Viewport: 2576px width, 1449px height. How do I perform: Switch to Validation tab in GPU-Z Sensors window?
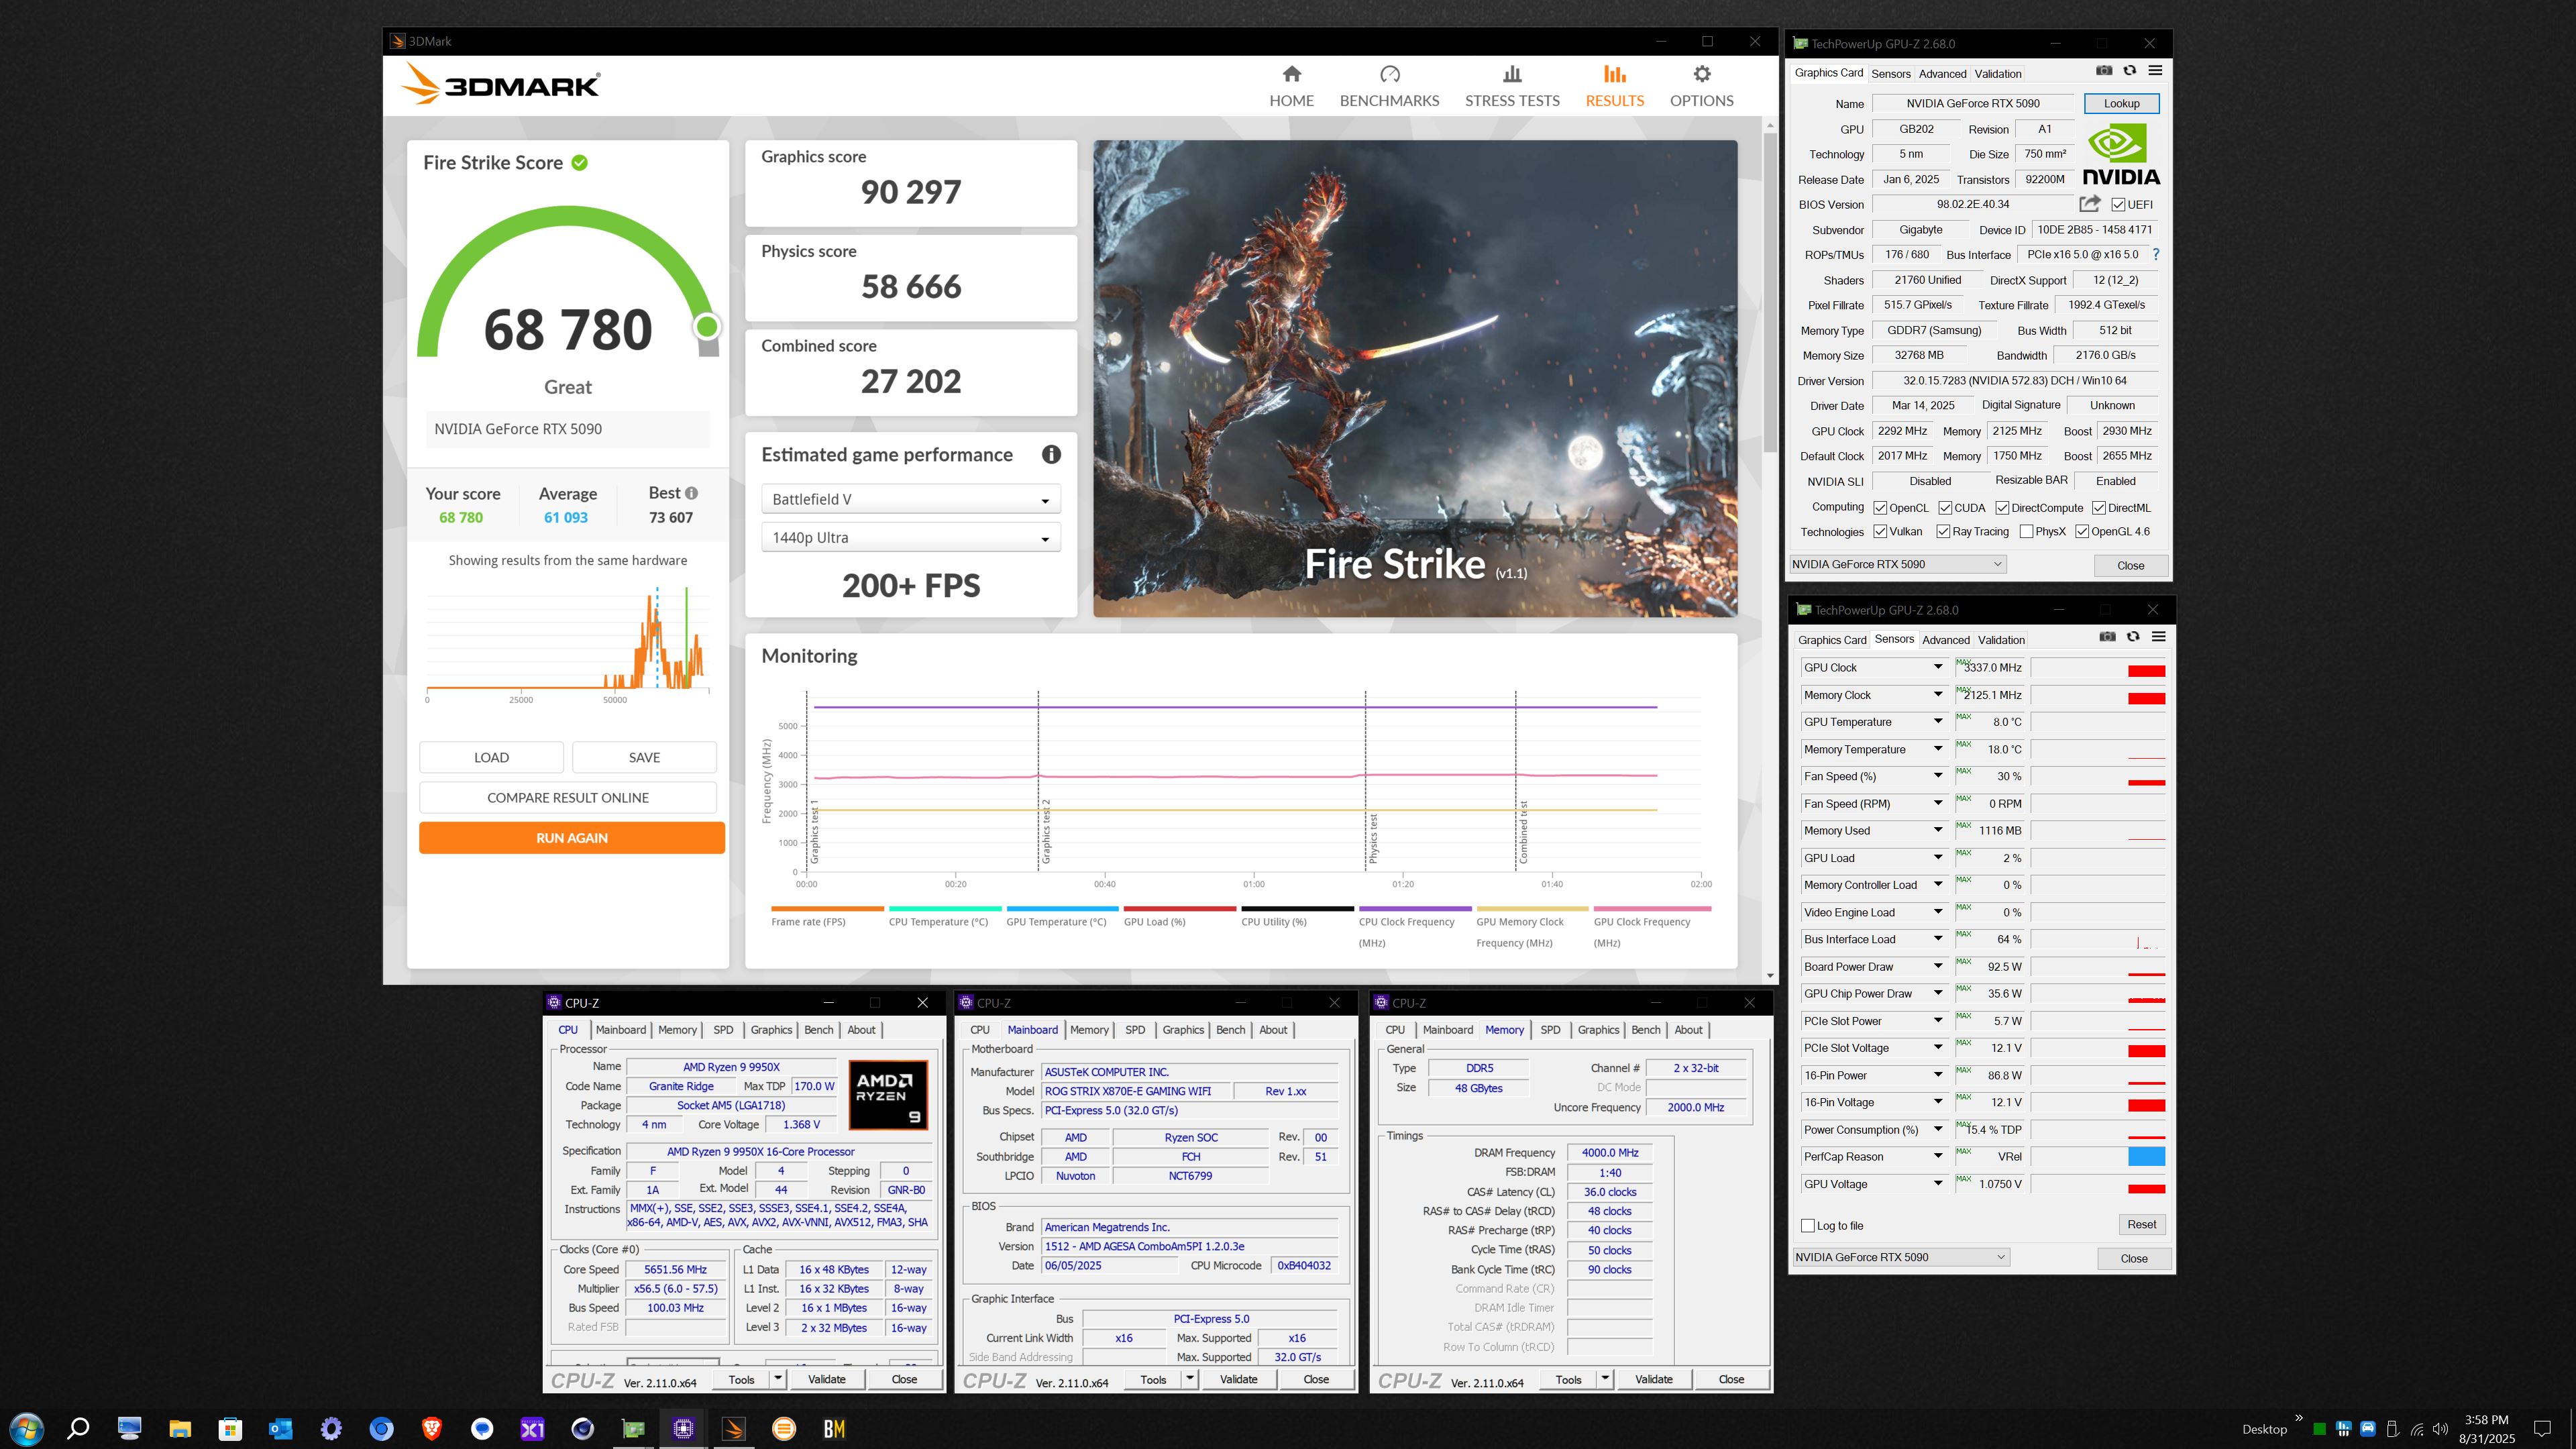point(2001,640)
